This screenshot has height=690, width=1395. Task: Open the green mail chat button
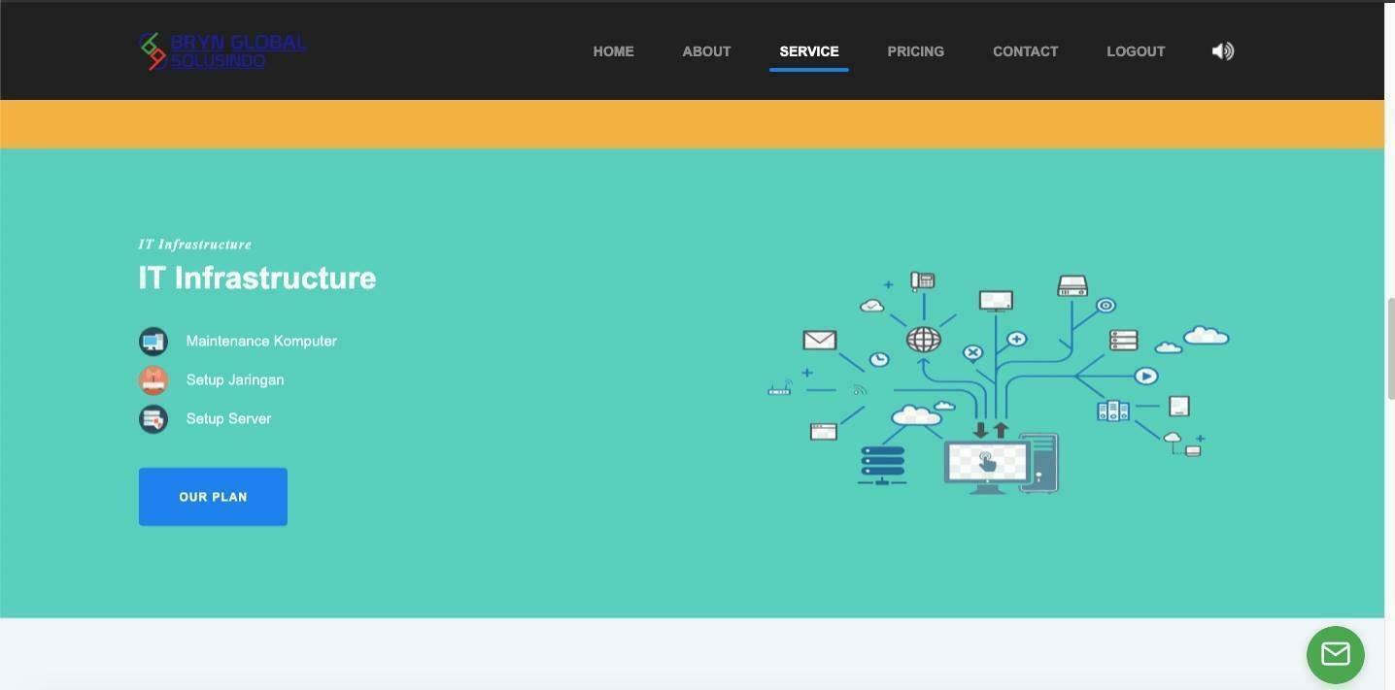click(1335, 655)
